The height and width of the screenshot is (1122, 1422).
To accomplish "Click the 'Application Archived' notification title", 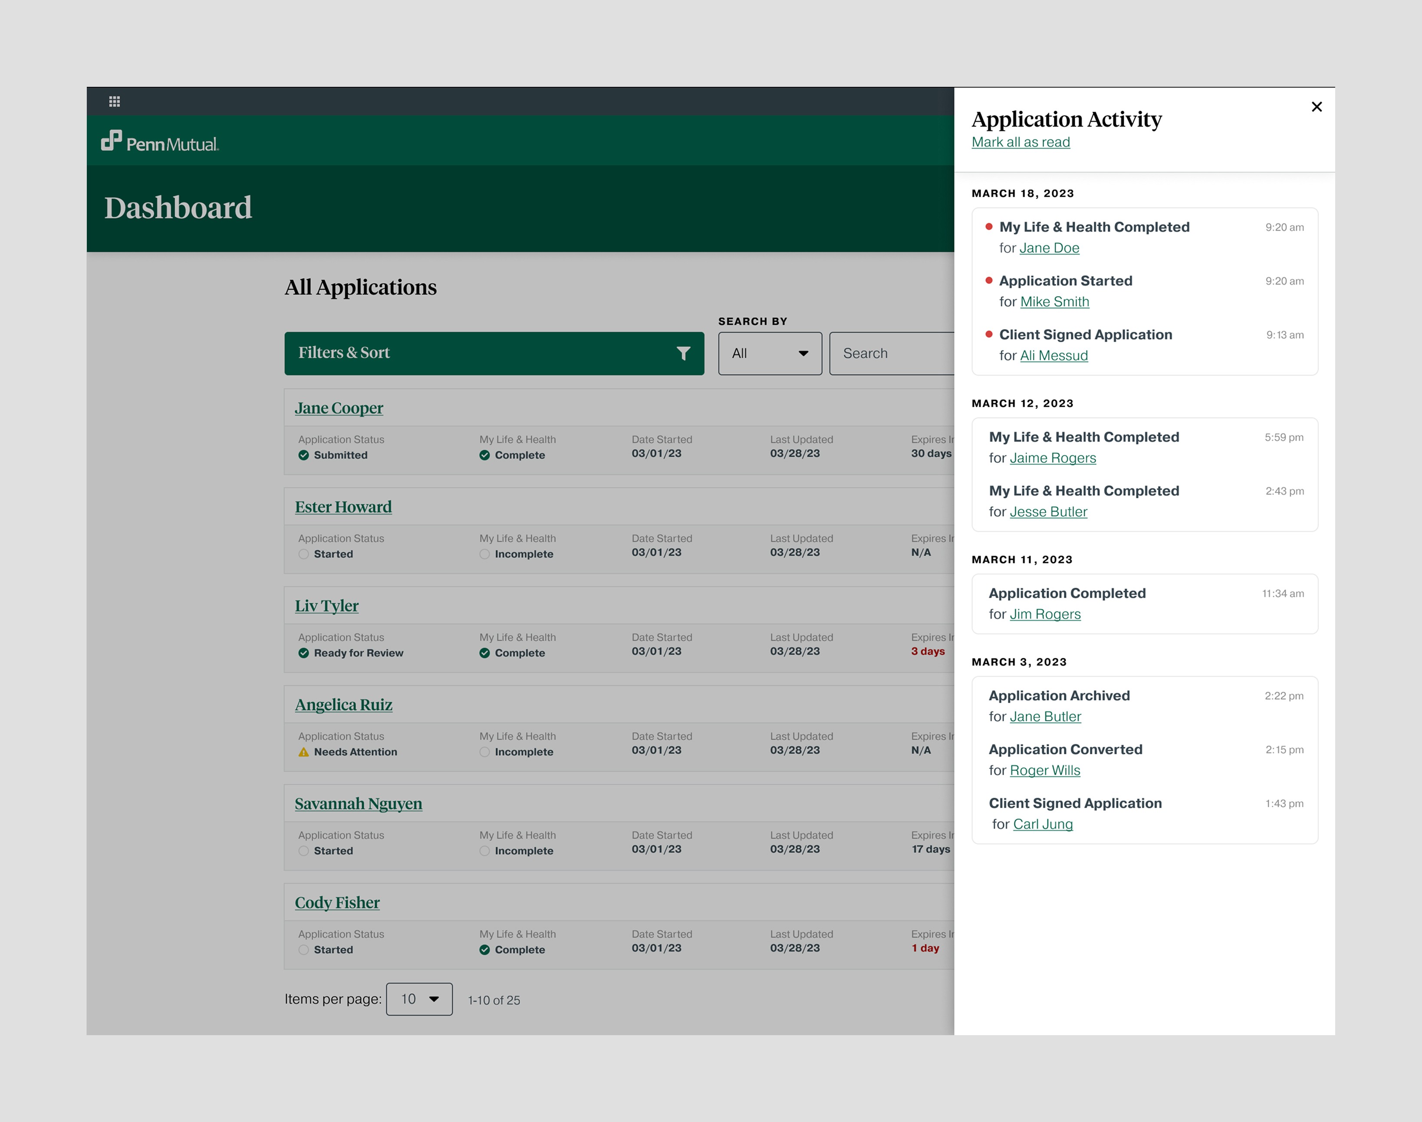I will click(x=1060, y=696).
